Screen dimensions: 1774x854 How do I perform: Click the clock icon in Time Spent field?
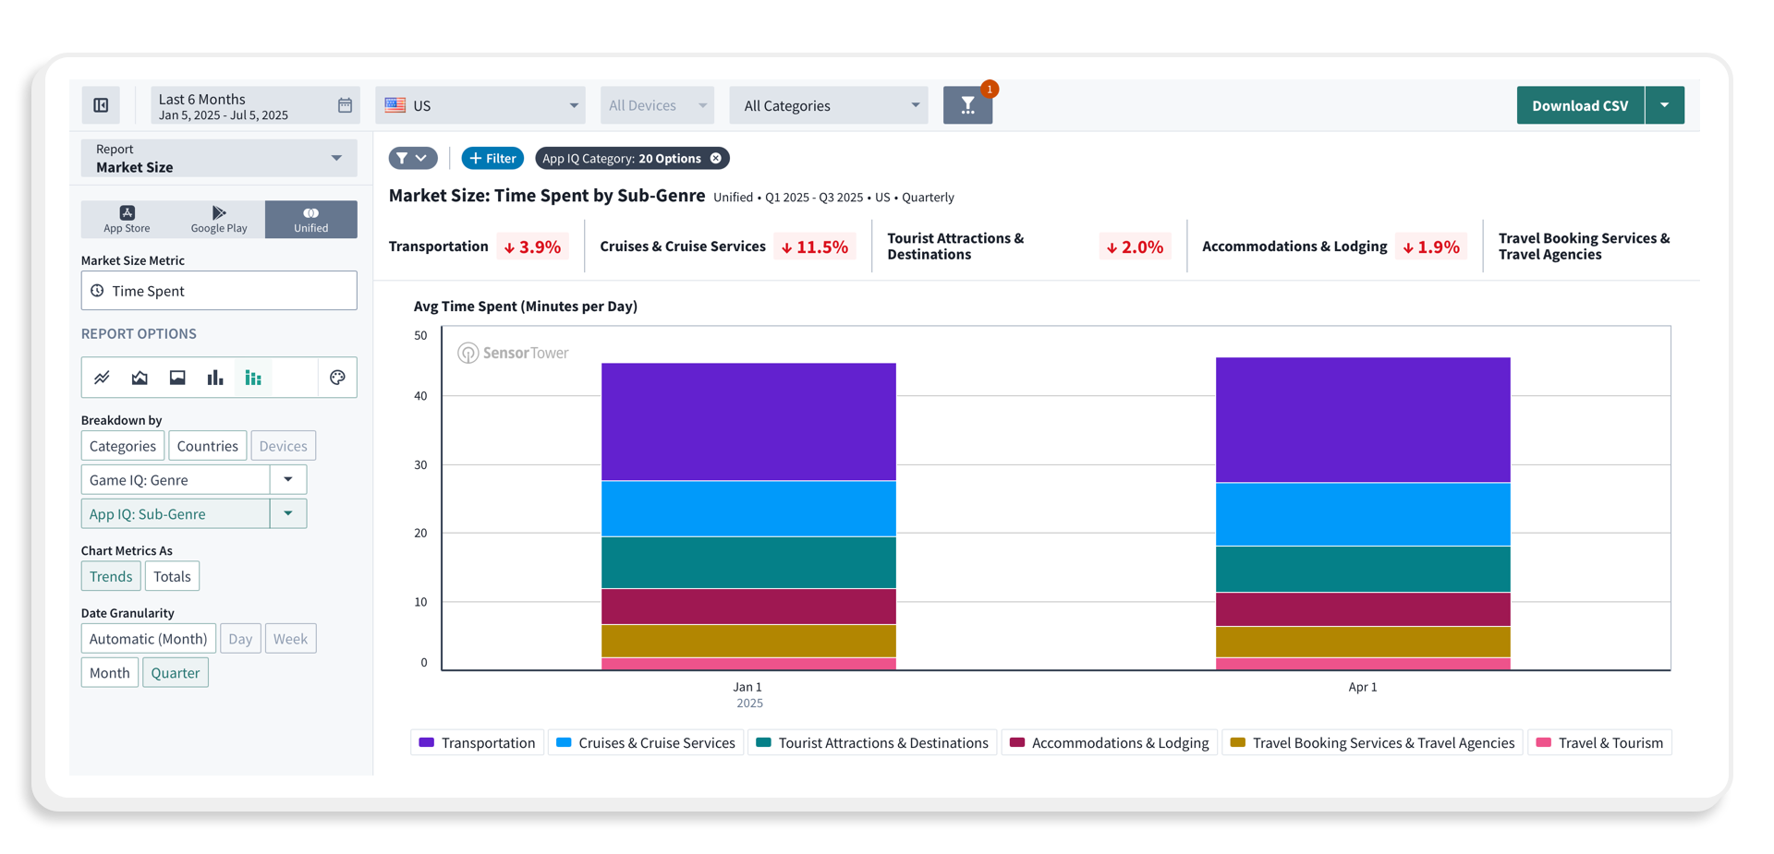pos(98,291)
